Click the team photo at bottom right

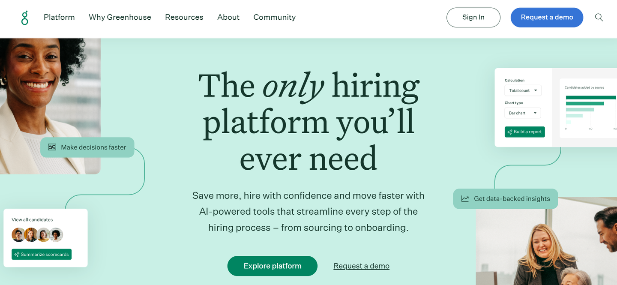tap(546, 241)
